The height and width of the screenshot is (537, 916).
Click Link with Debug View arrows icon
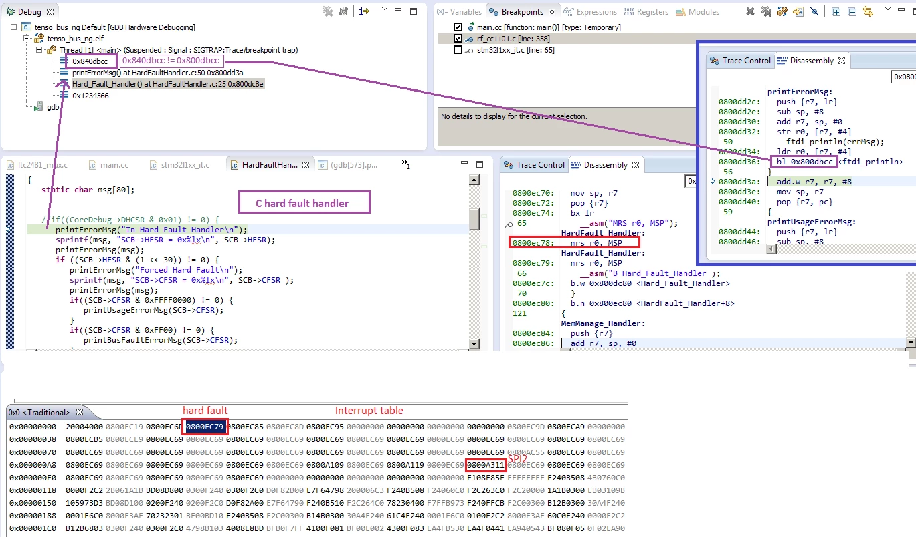point(868,12)
